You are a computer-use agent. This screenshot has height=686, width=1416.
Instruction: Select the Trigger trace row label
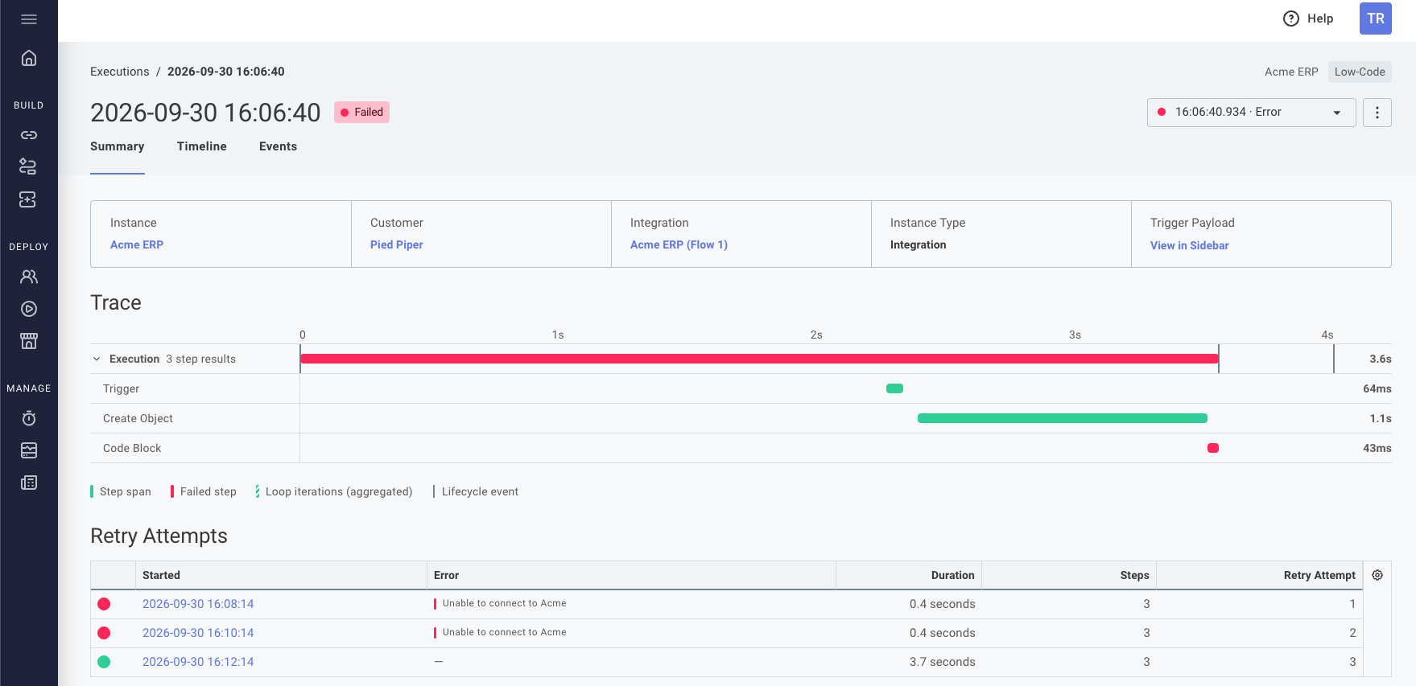tap(121, 388)
